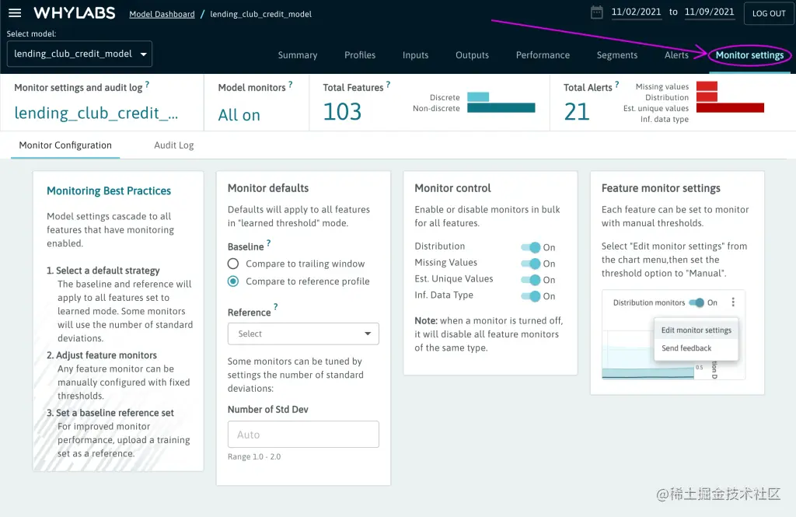Click help icon next to Total Alerts

click(x=616, y=85)
